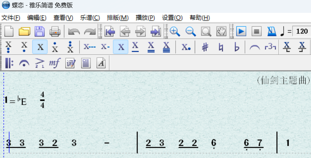Insert second beam-split X variant
311x158 pixels.
(302, 47)
